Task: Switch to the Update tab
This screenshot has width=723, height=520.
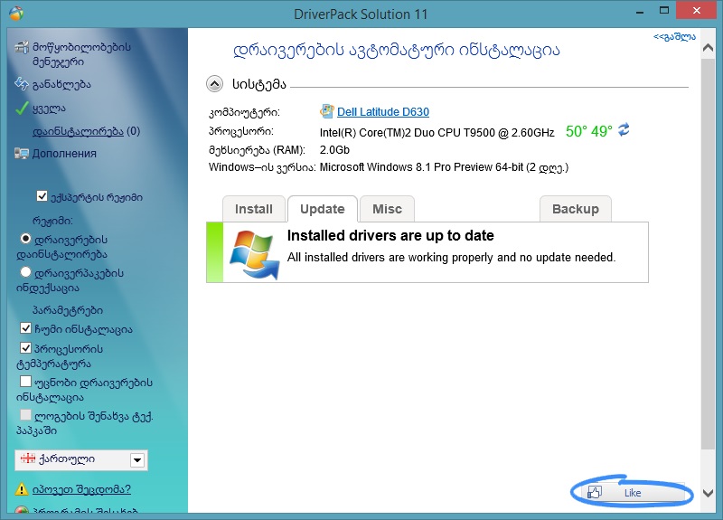Action: click(x=323, y=209)
